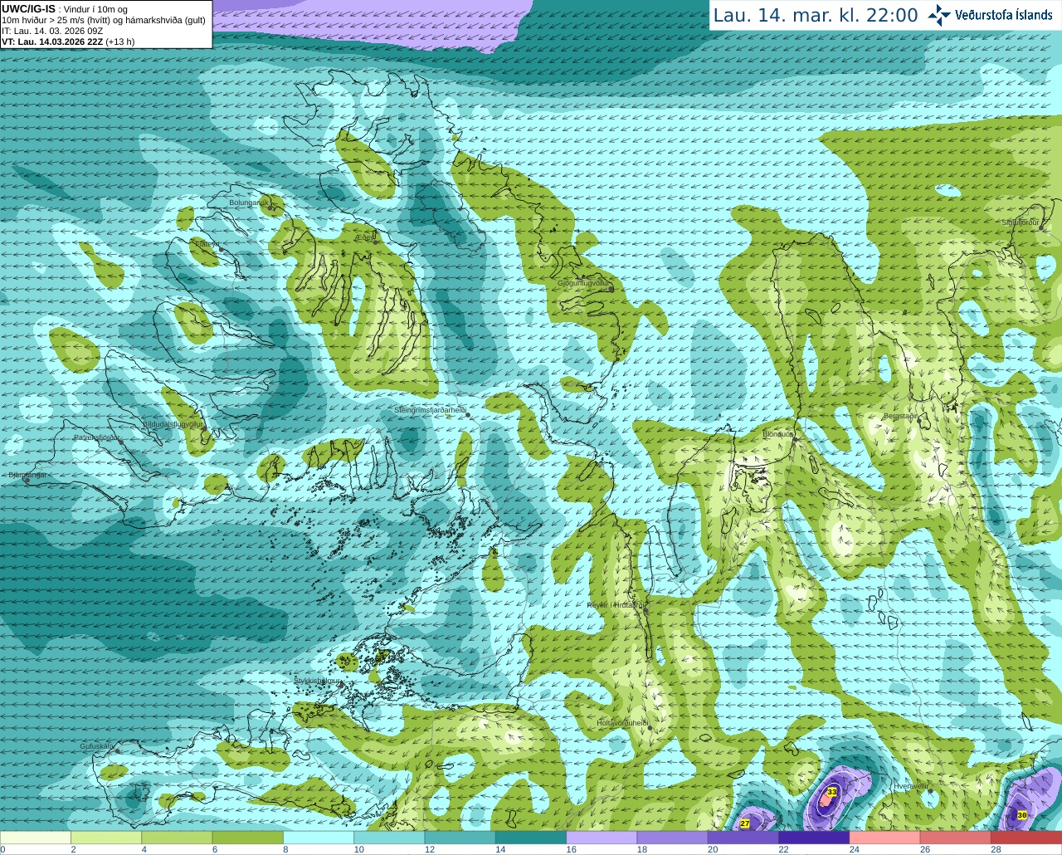
Task: Click the 8–10 m/s pale cyan legend swatch
Action: [319, 838]
